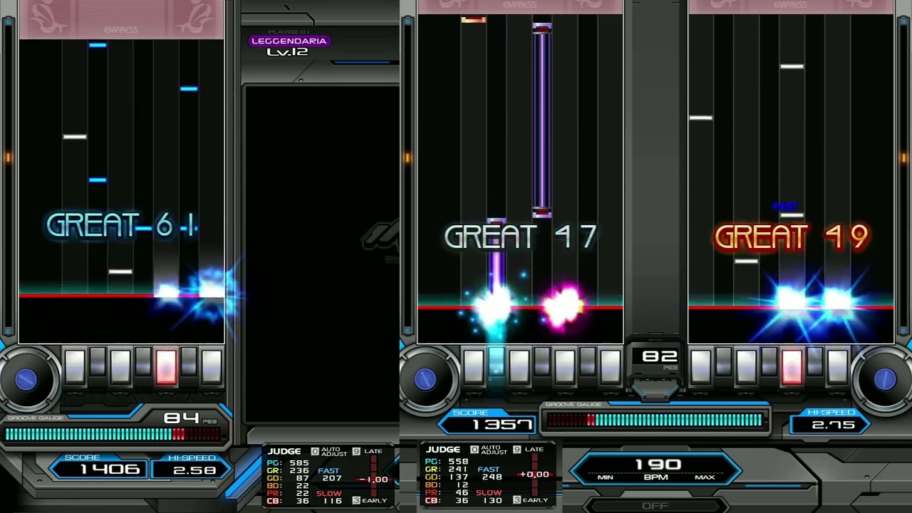Click the 0 key icon in the left JUDGE panel
Screen dimensions: 912x513
coord(315,452)
